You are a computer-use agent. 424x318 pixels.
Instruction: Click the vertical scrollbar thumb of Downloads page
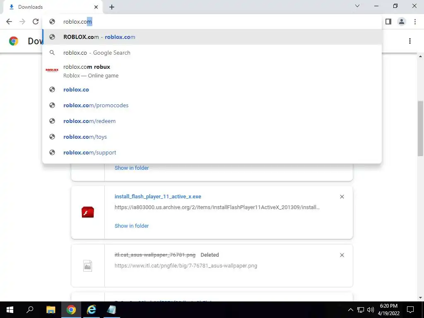click(x=420, y=128)
